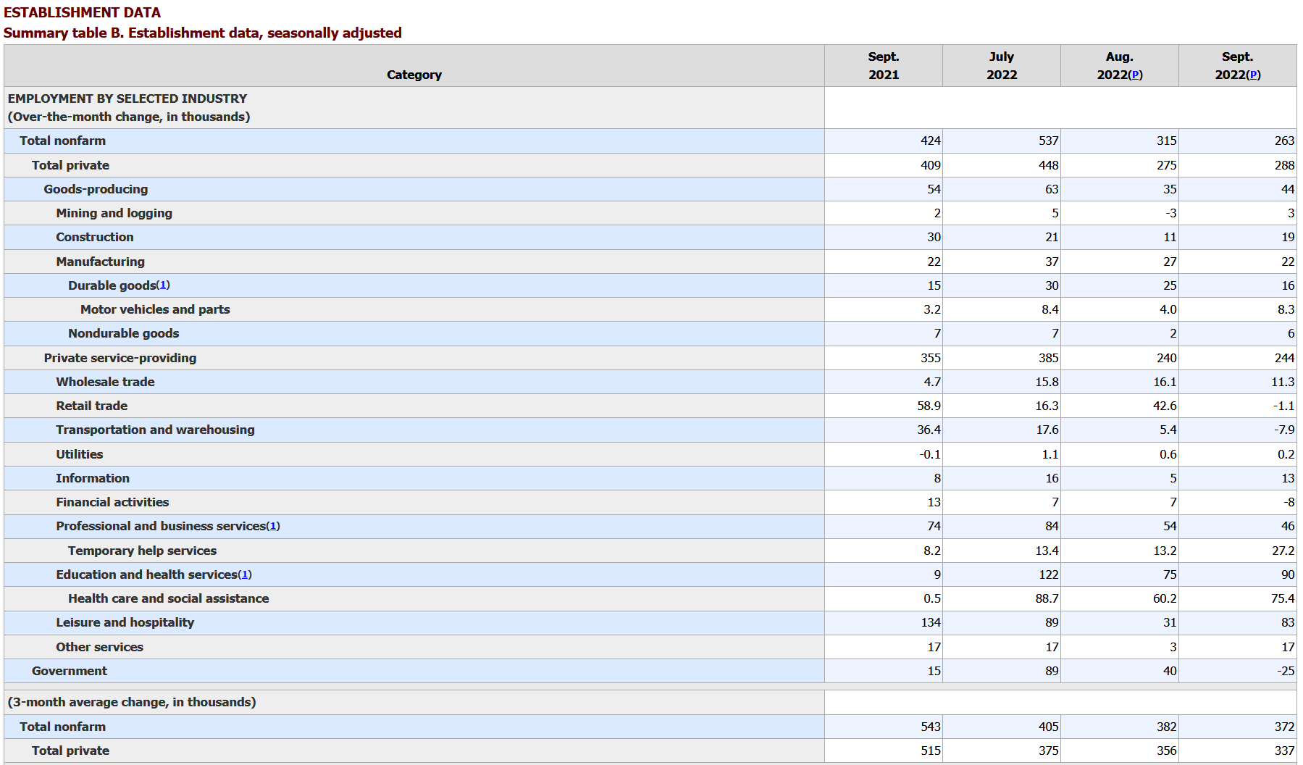Click Financial activities Sept. 2022 value -8
This screenshot has height=765, width=1303.
[1289, 502]
